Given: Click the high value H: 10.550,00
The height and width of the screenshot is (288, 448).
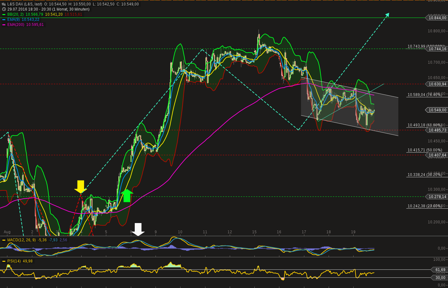Looking at the screenshot, I should (80, 4).
